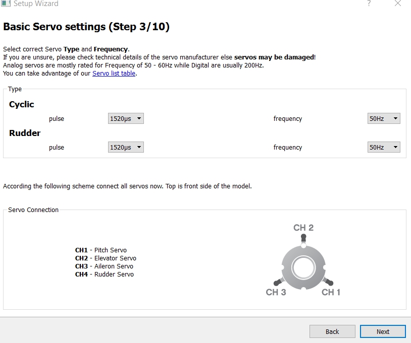Open the Cyclic pulse 1520µs dropdown
Screen dimensions: 411x343
(126, 119)
